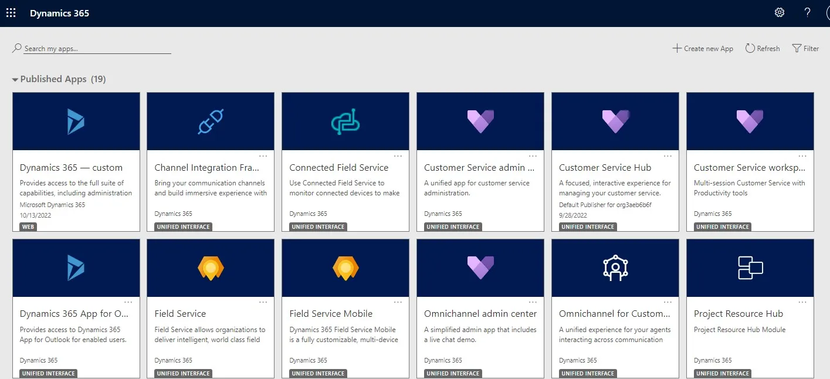
Task: Click the search magnifier icon
Action: click(x=17, y=48)
